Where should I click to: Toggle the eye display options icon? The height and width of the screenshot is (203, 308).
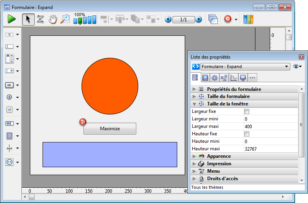(296, 66)
